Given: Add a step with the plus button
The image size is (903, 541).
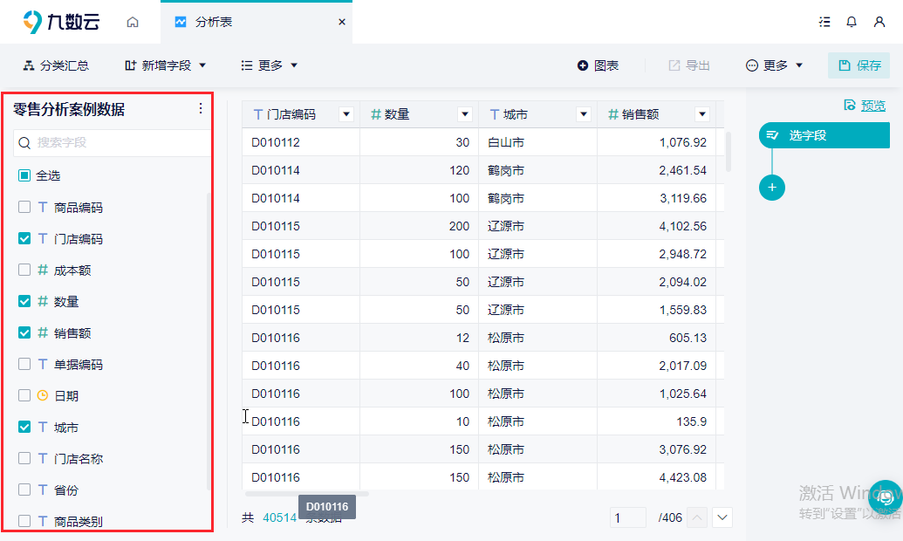Looking at the screenshot, I should coord(772,188).
